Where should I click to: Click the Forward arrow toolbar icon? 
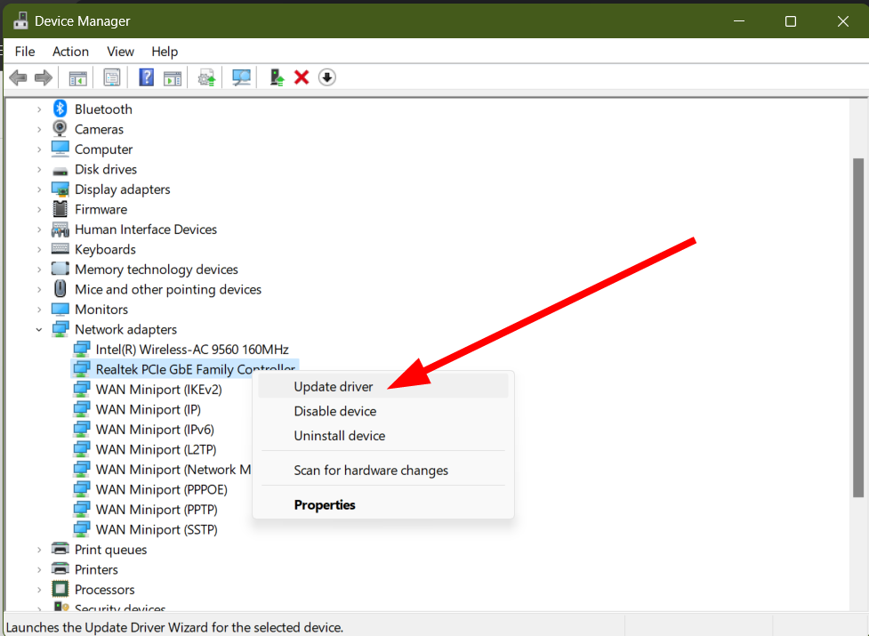coord(44,77)
